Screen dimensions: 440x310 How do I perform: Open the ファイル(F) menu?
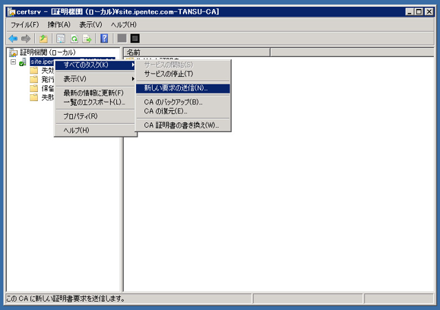tap(25, 25)
